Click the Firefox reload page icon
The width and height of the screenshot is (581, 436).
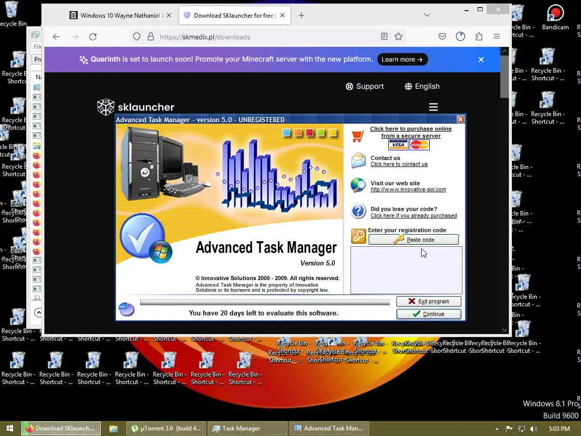(x=93, y=37)
